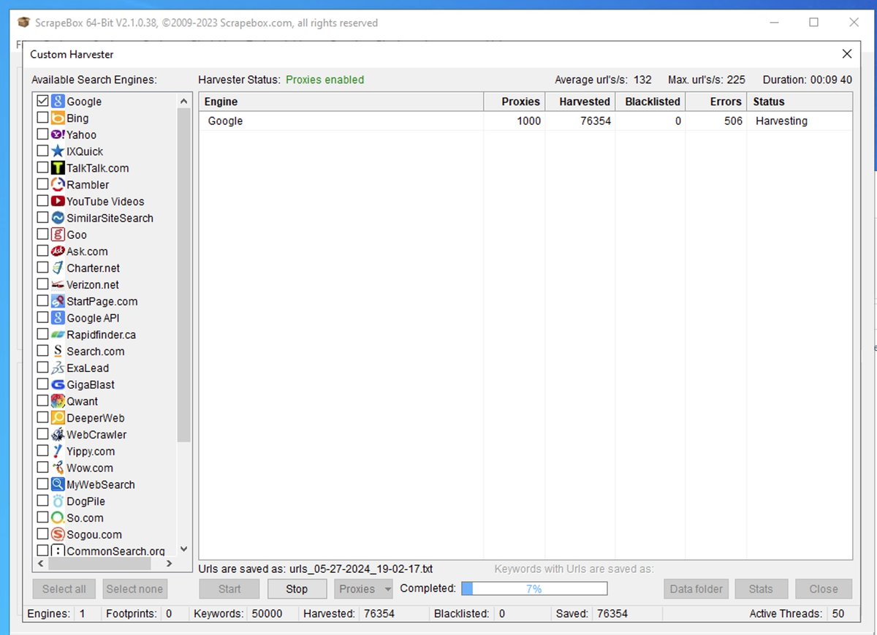Viewport: 877px width, 635px height.
Task: Click the Blacklisted column header
Action: pyautogui.click(x=650, y=102)
